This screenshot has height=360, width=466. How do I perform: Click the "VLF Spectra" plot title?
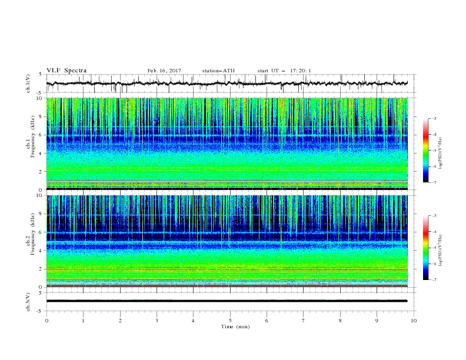click(66, 71)
